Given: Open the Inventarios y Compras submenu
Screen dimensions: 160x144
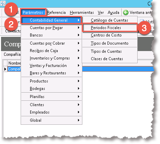Looking at the screenshot, I should 52,58.
